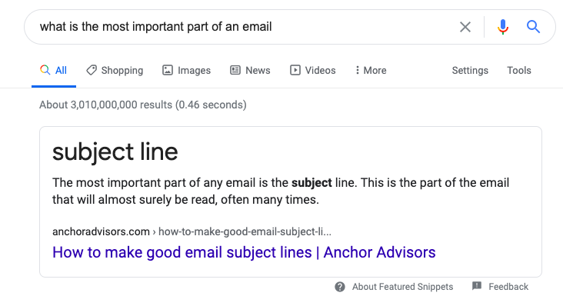
Task: Show search Tools options
Action: pyautogui.click(x=519, y=70)
